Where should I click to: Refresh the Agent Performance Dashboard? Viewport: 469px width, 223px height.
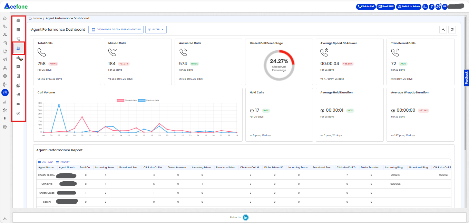452,30
